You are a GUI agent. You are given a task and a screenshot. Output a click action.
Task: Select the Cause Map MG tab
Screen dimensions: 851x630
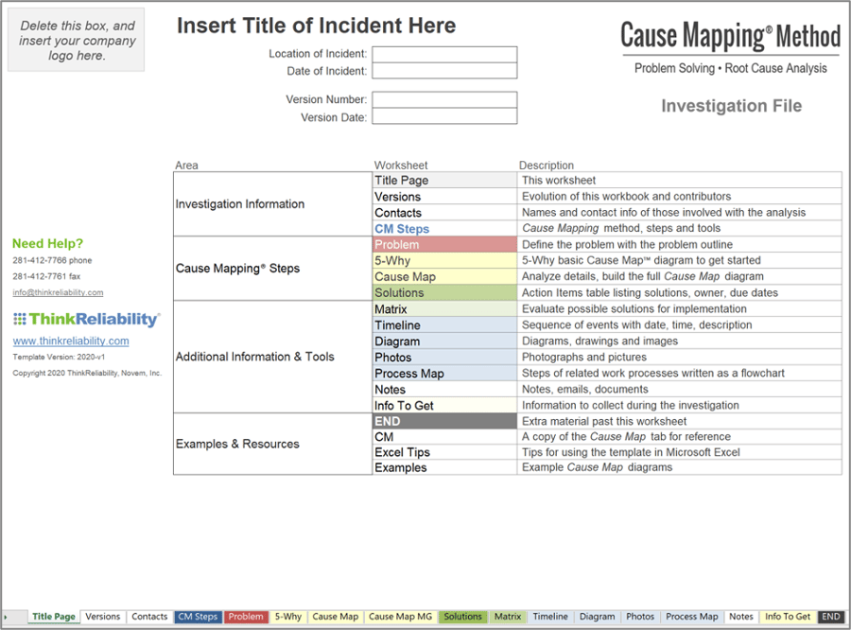(400, 616)
